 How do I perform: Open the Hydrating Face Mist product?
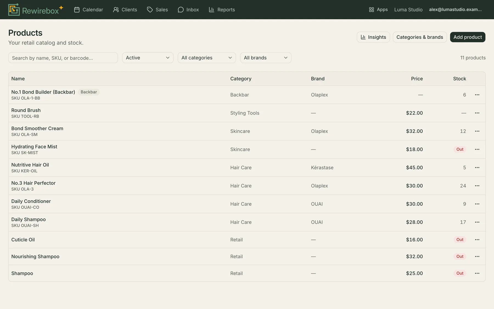tap(34, 147)
